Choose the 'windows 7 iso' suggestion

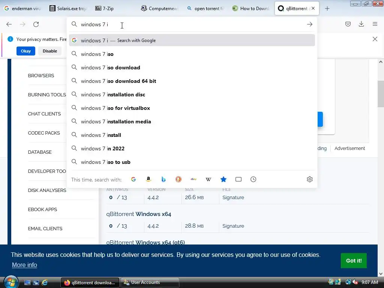[x=192, y=54]
